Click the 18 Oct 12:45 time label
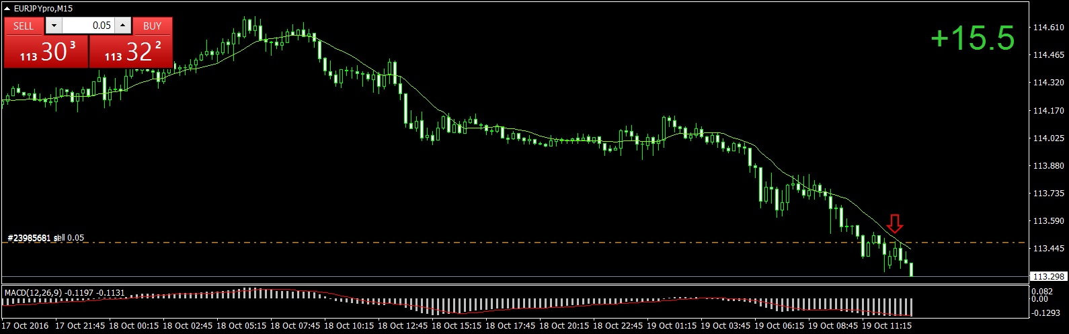The width and height of the screenshot is (1069, 334). pos(403,326)
